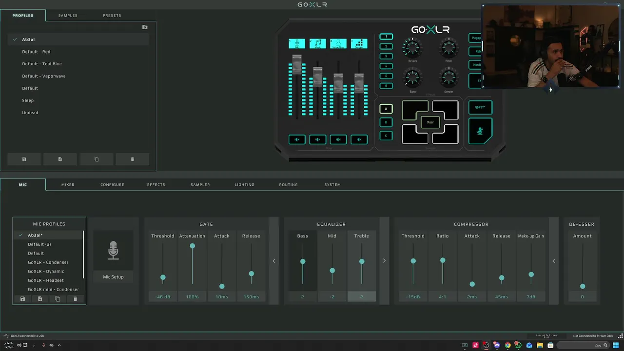Toggle mute button under System fader
624x351 pixels.
pos(359,140)
